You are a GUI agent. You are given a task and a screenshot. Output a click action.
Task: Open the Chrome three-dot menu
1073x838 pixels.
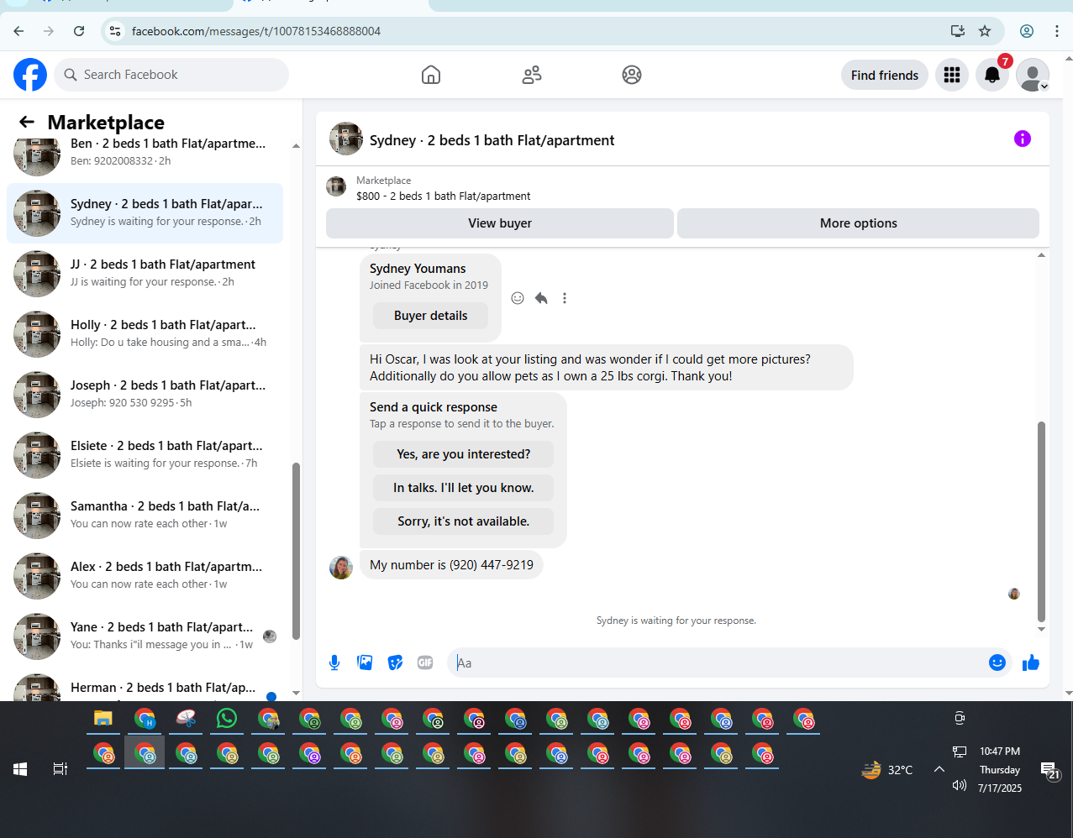[x=1057, y=31]
